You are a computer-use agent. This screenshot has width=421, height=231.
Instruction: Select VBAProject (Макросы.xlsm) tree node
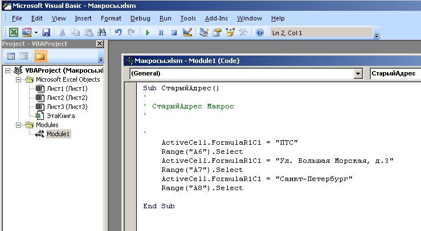pos(64,70)
